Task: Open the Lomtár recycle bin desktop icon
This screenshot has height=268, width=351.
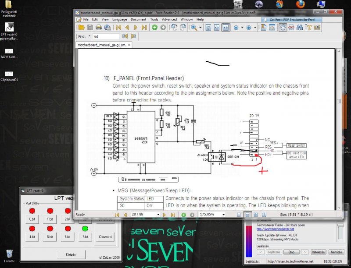Action: point(9,256)
